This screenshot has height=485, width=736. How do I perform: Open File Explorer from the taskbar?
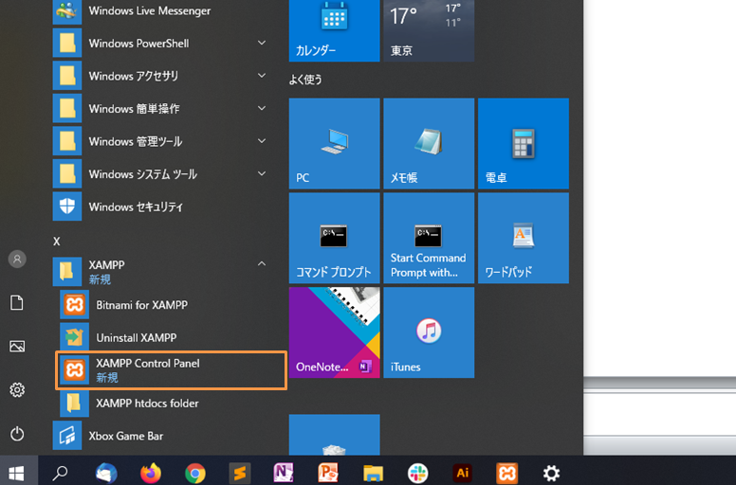coord(373,474)
